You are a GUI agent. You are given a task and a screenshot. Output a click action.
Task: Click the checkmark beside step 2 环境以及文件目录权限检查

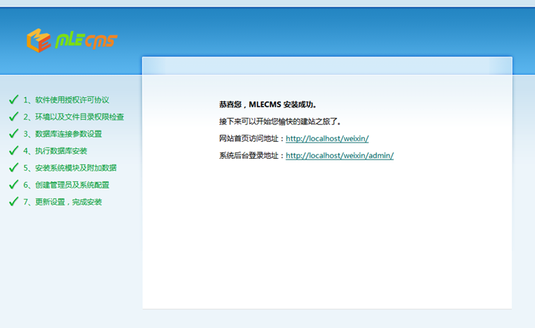pos(13,117)
